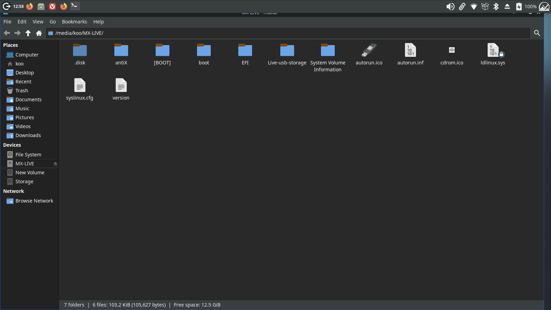Go forward with the right arrow button
Screen dimensions: 551x310
coord(18,33)
